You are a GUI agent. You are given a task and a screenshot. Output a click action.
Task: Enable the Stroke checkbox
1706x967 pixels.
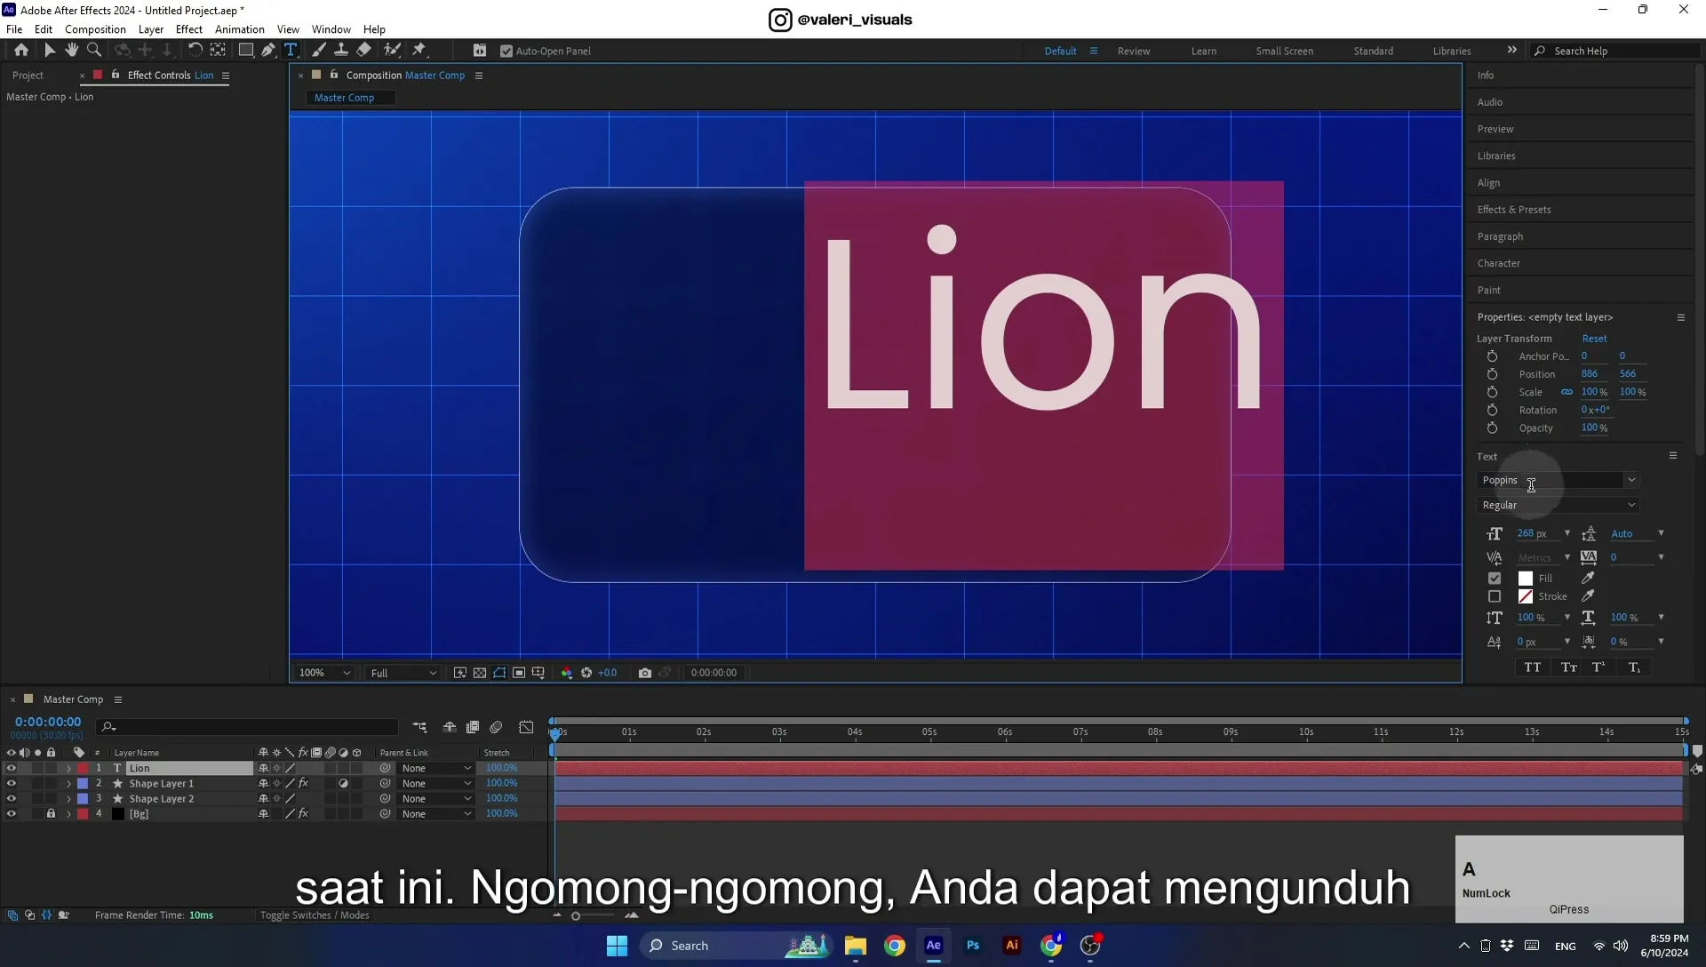point(1495,596)
